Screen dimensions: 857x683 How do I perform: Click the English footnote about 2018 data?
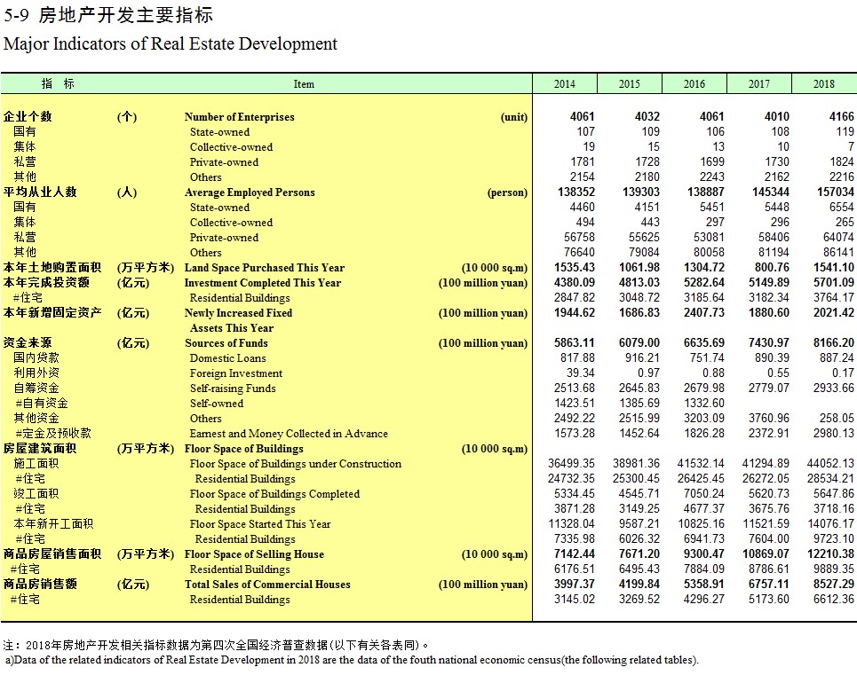point(353,660)
